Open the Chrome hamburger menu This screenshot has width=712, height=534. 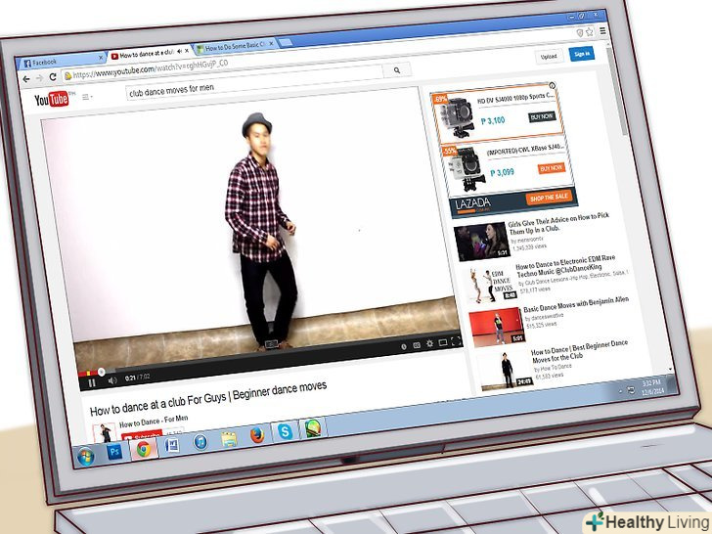pyautogui.click(x=602, y=31)
